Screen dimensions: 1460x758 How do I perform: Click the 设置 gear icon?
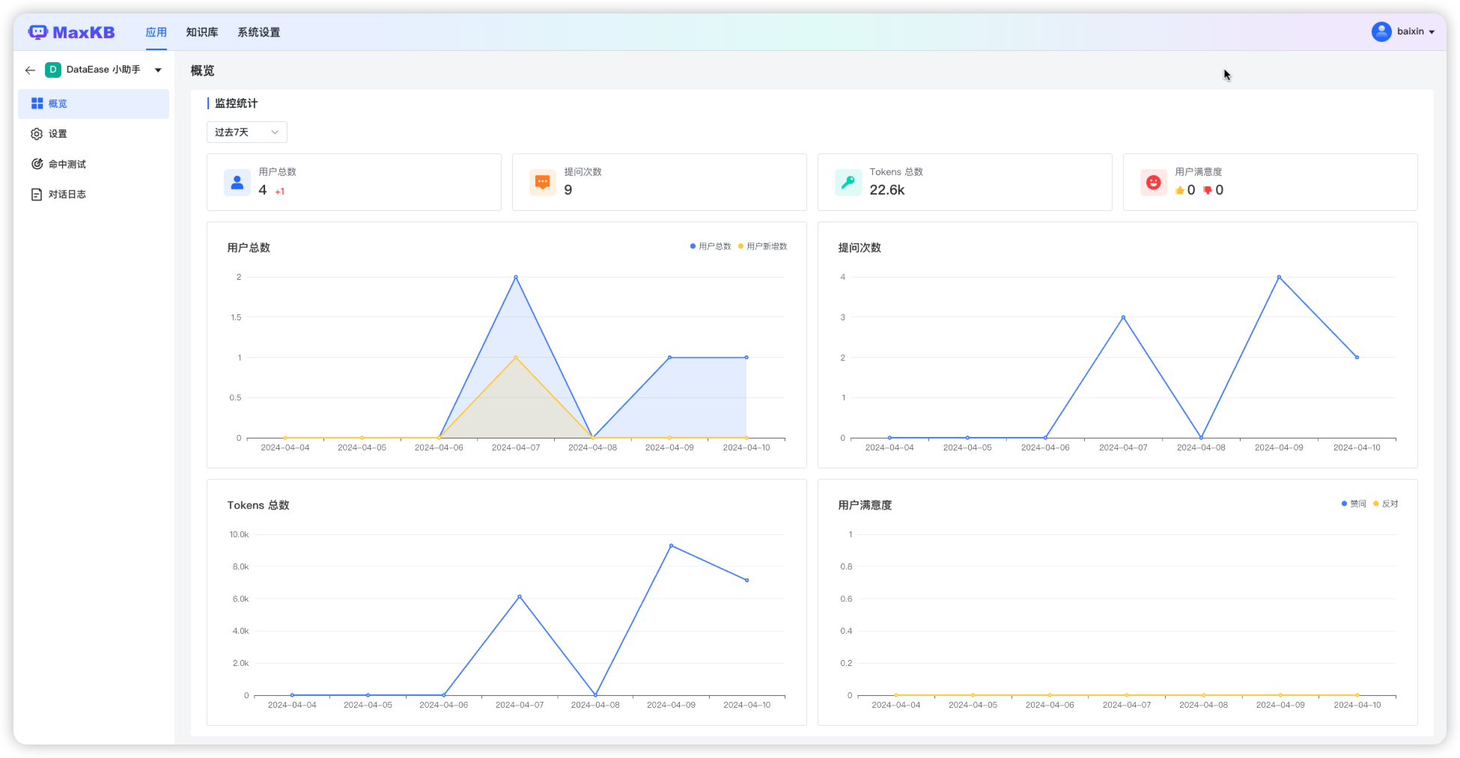click(37, 134)
